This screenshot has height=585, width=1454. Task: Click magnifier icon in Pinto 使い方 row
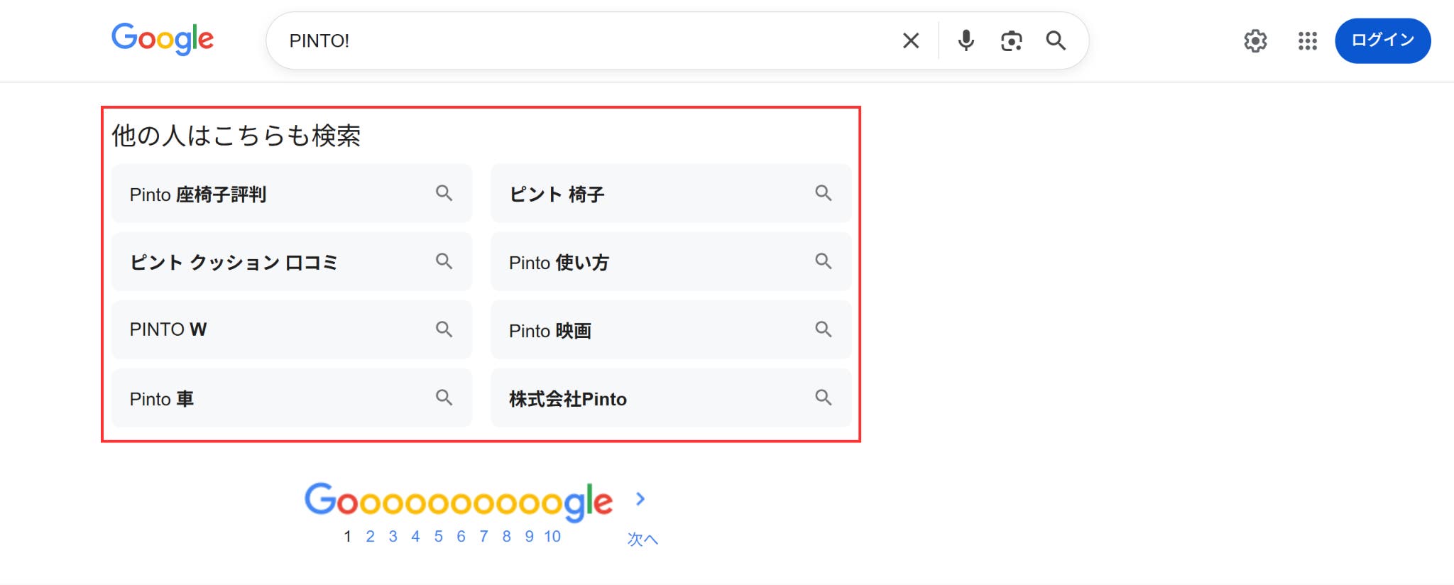point(823,261)
